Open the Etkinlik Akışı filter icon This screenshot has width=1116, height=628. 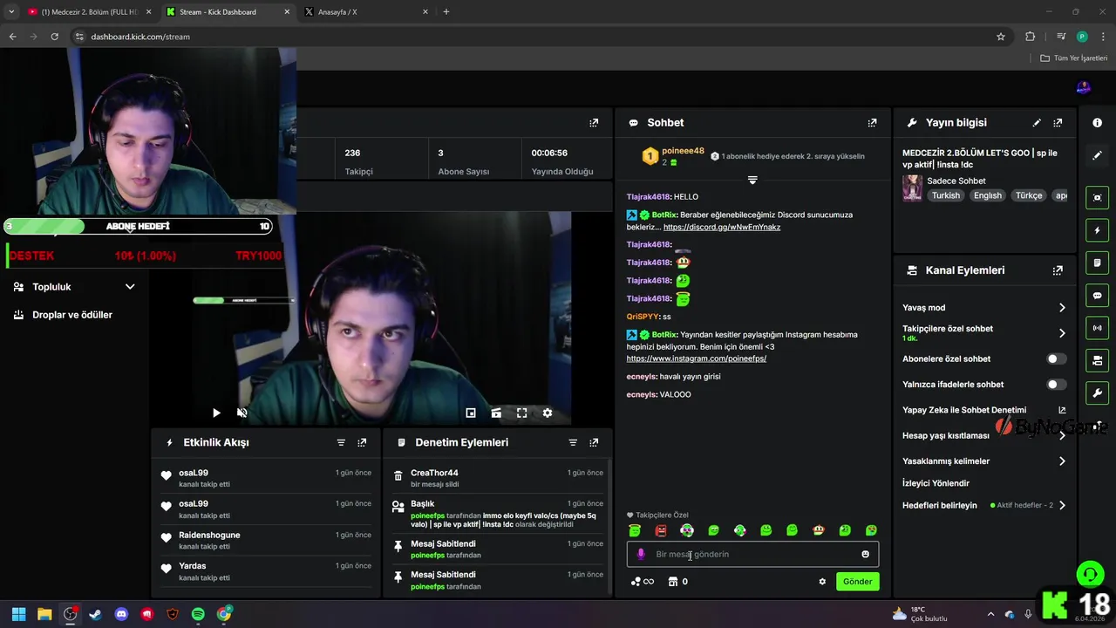[341, 442]
